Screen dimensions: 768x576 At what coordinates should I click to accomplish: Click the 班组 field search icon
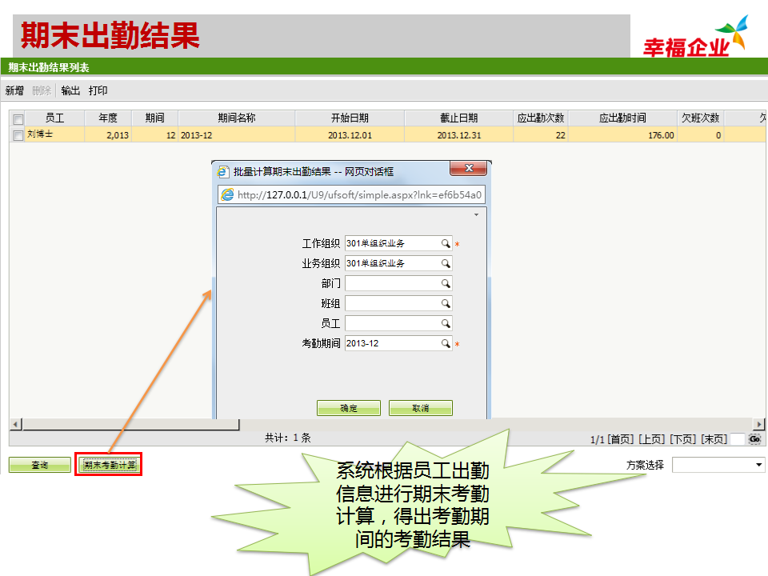446,302
